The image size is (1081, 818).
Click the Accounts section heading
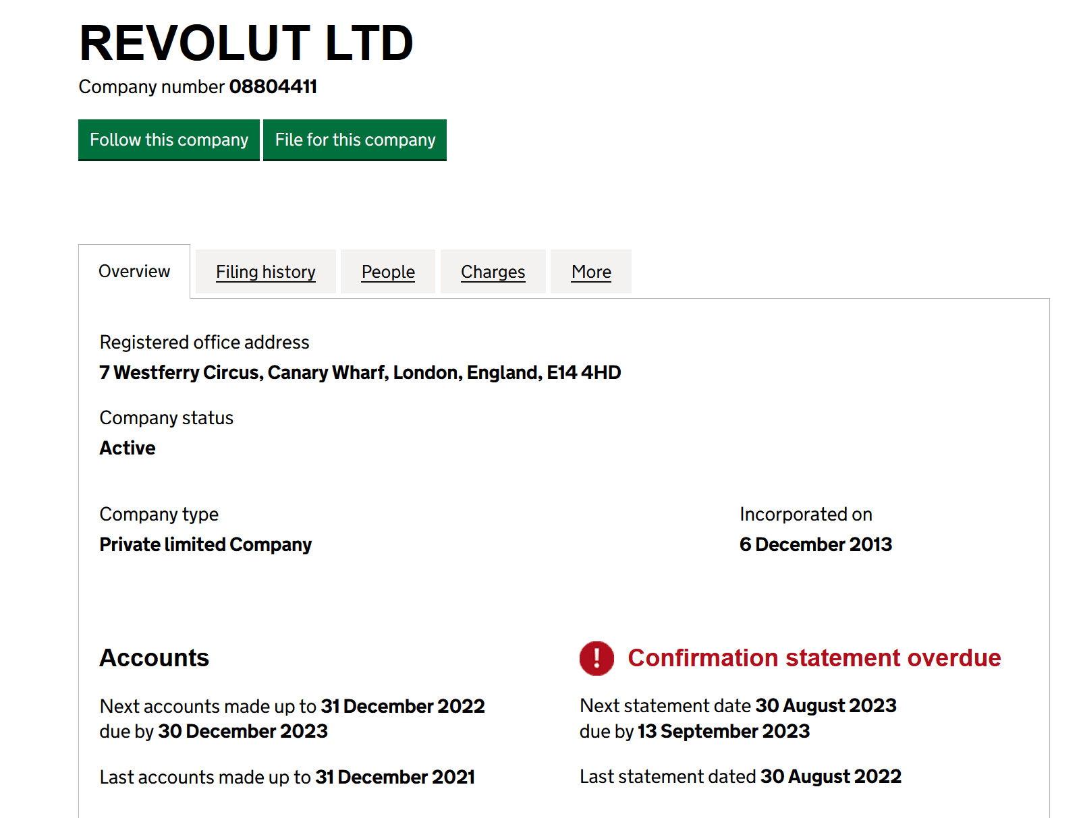[x=154, y=658]
